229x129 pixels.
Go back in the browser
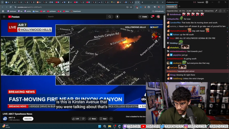pos(3,7)
